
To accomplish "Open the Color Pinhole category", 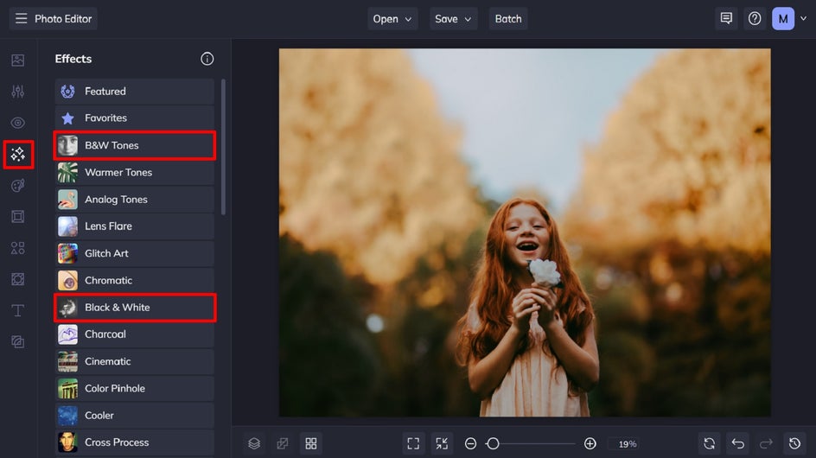I will 134,388.
